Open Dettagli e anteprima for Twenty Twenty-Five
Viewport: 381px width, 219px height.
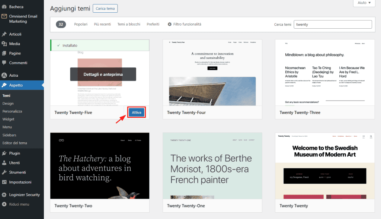(103, 74)
